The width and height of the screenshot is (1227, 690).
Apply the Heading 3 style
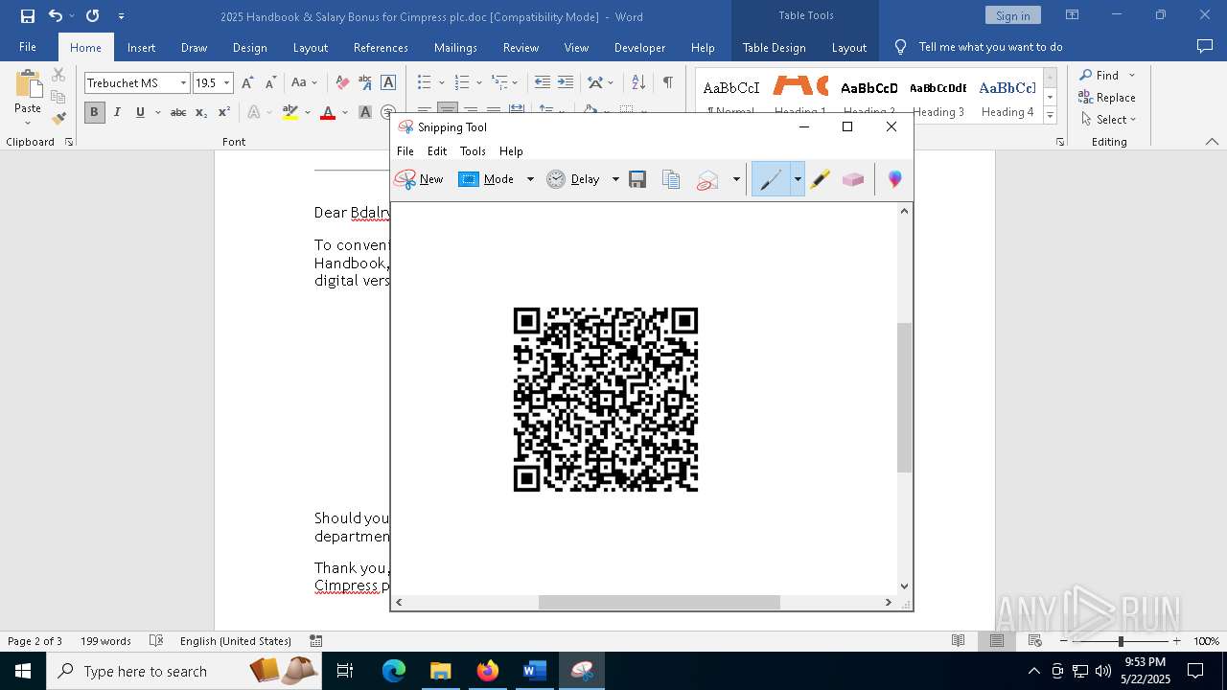pyautogui.click(x=938, y=99)
